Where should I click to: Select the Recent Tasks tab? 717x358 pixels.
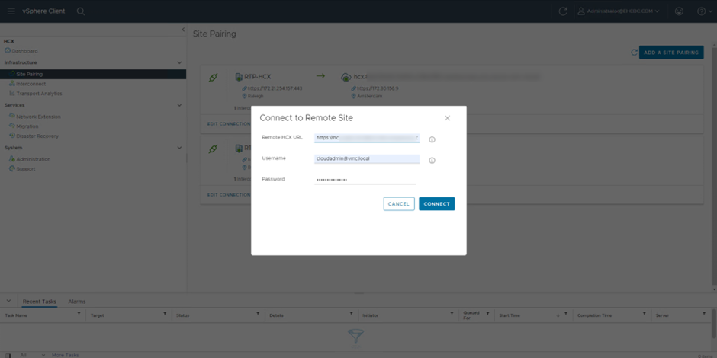[x=39, y=302]
